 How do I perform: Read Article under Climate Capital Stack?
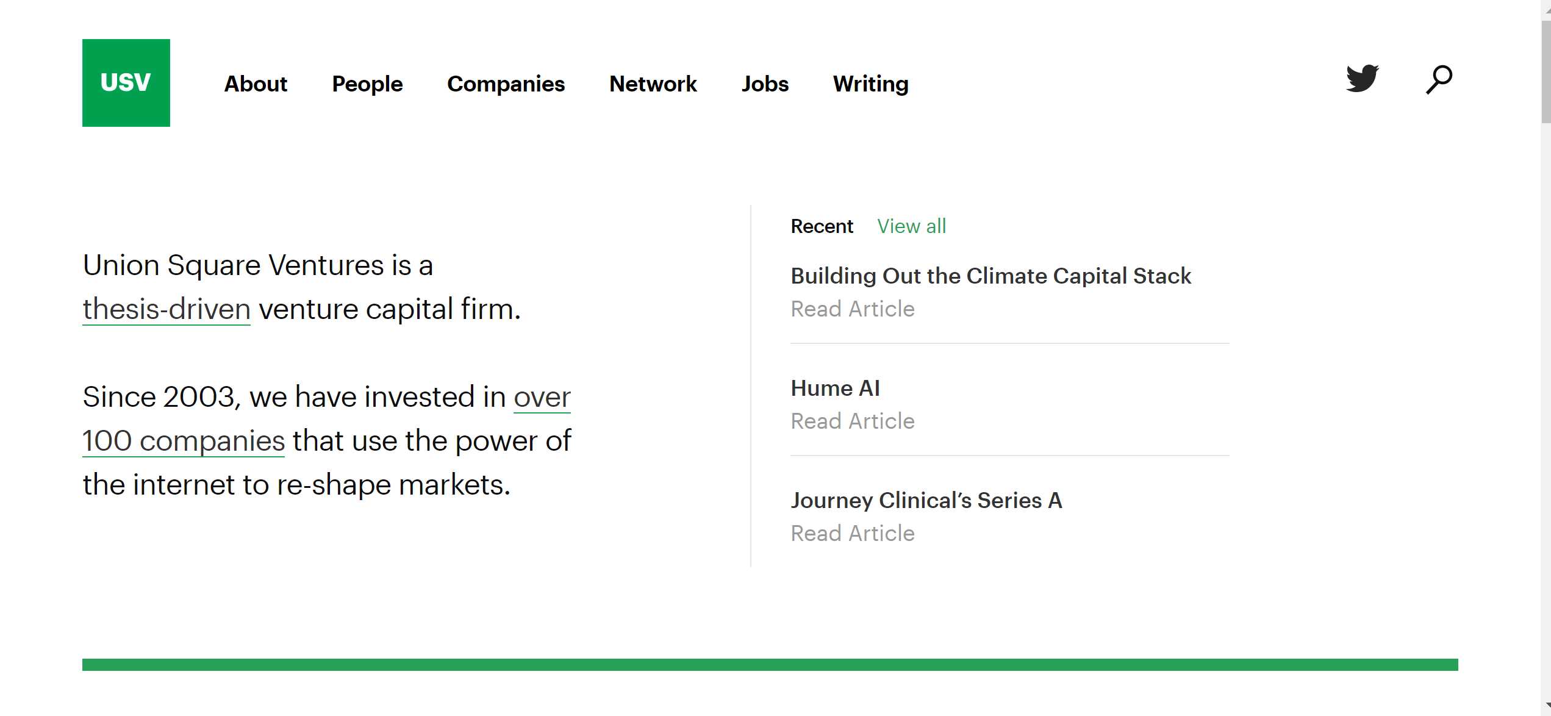tap(853, 309)
